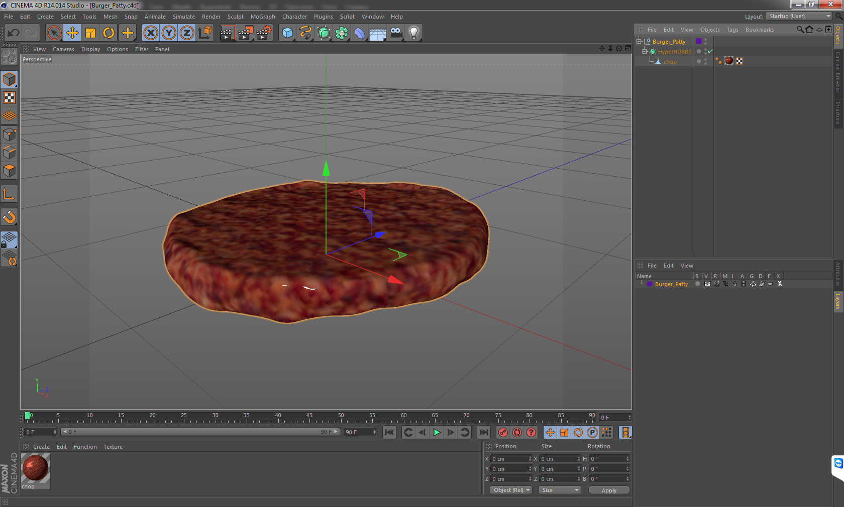The width and height of the screenshot is (844, 507).
Task: Go to end of animation
Action: [x=483, y=432]
